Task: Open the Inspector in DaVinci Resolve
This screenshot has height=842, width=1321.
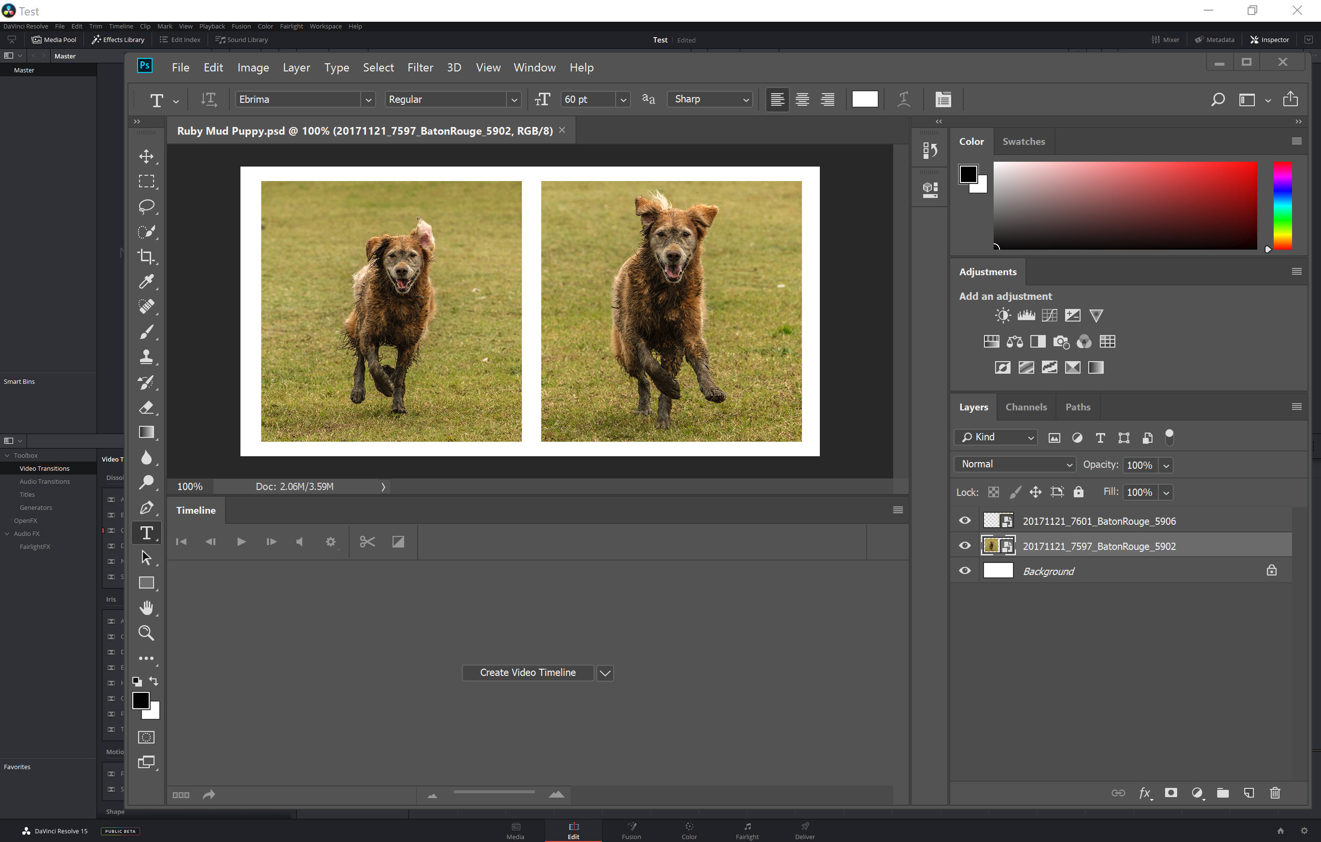Action: coord(1269,40)
